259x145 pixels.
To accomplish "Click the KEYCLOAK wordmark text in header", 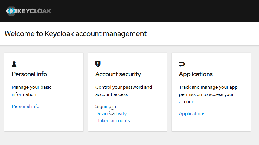I will click(35, 11).
